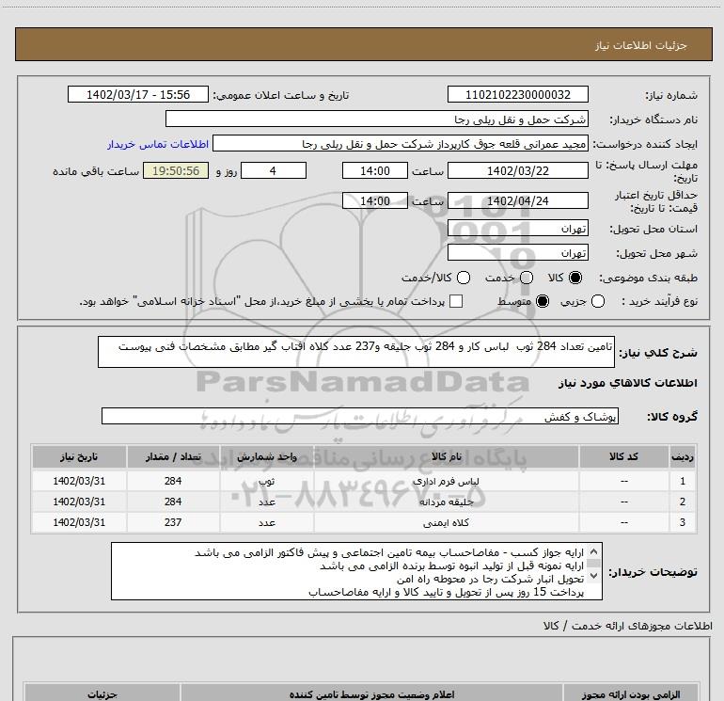Click the buyer notes down-arrow button

coord(594,576)
